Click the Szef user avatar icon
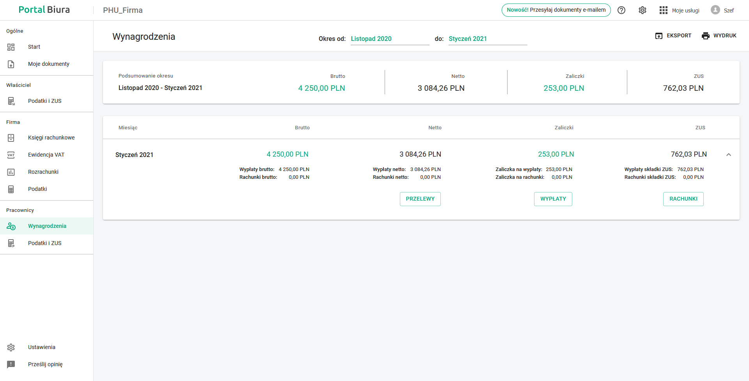749x381 pixels. pyautogui.click(x=715, y=10)
